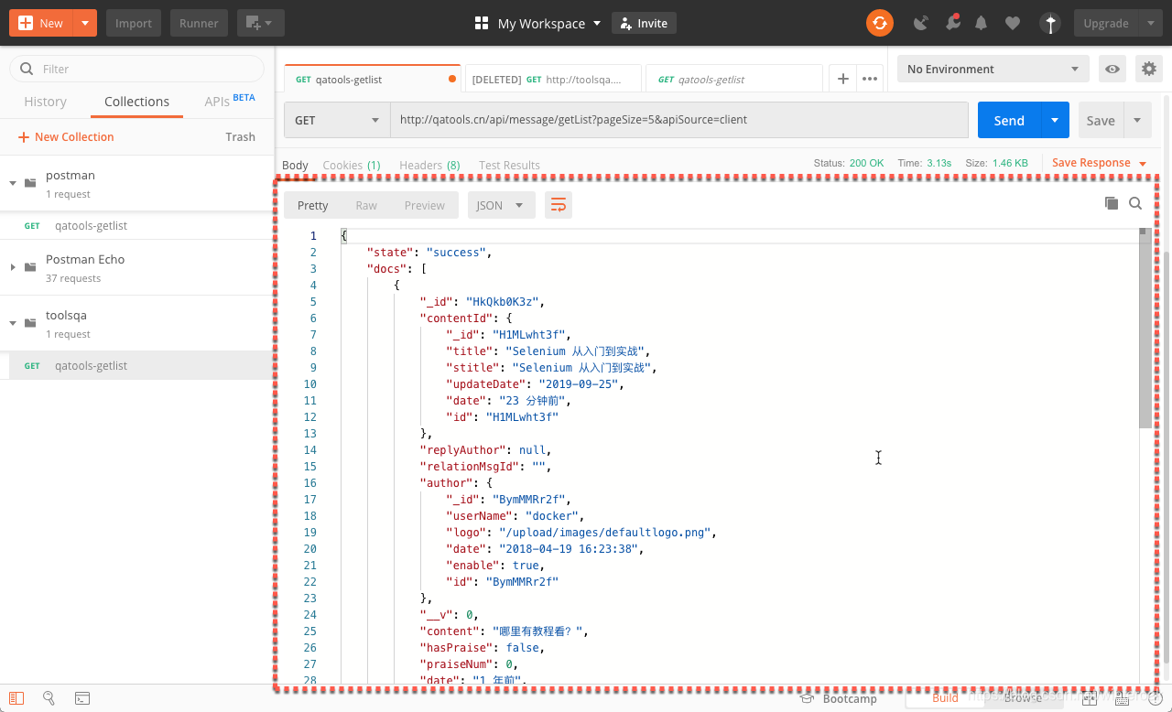
Task: Switch to the APIs BETA tab
Action: click(x=230, y=102)
